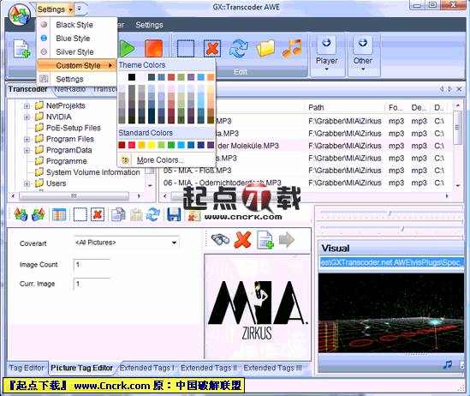
Task: Click the blue music note icon under Visual
Action: [x=448, y=365]
